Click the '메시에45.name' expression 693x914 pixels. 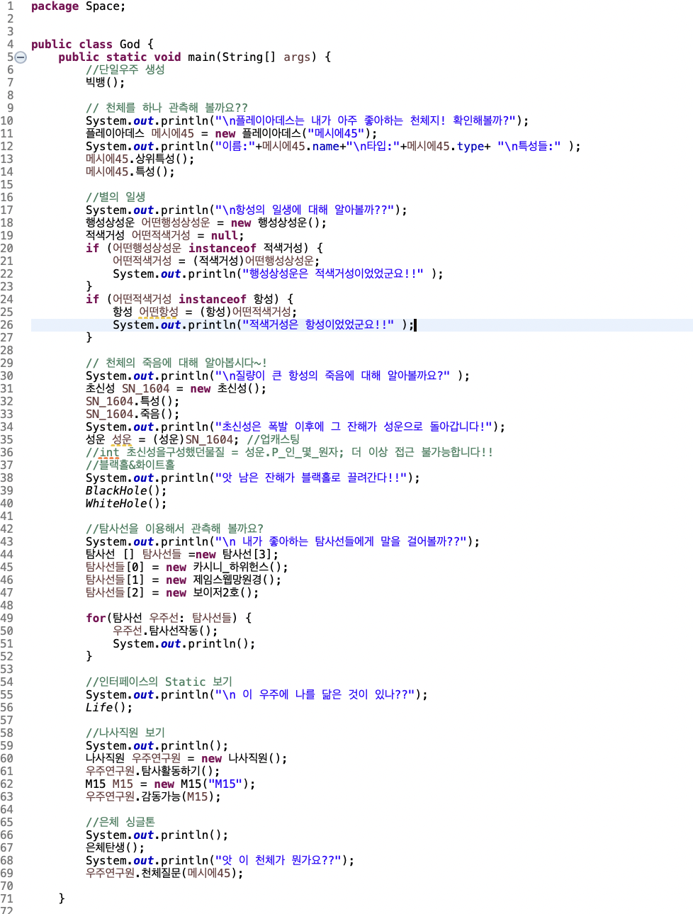[x=300, y=147]
